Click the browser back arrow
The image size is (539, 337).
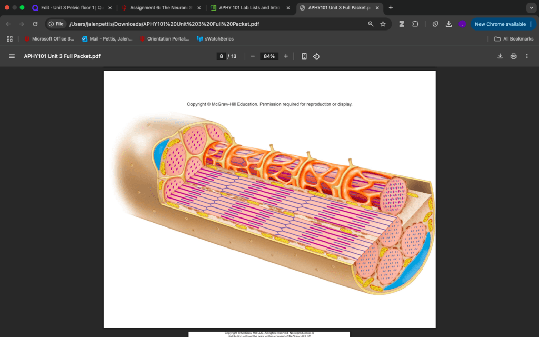8,24
